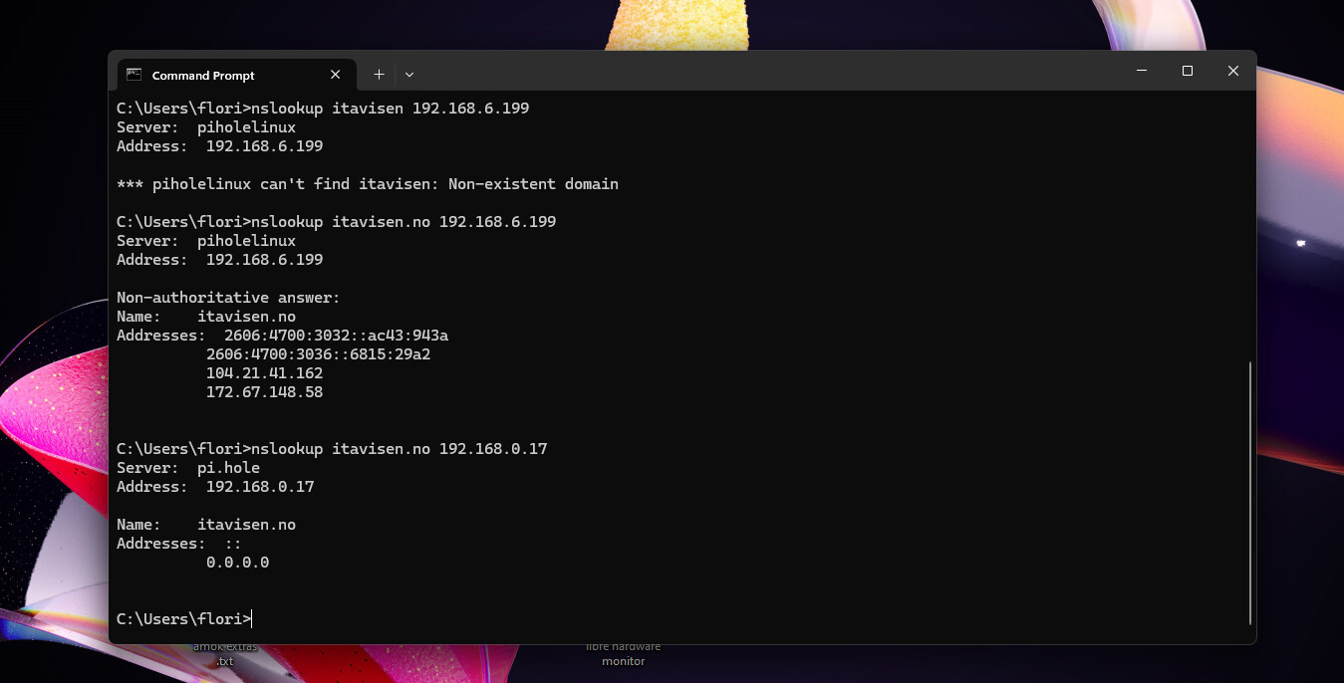The height and width of the screenshot is (683, 1344).
Task: Close the Command Prompt tab
Action: (x=336, y=75)
